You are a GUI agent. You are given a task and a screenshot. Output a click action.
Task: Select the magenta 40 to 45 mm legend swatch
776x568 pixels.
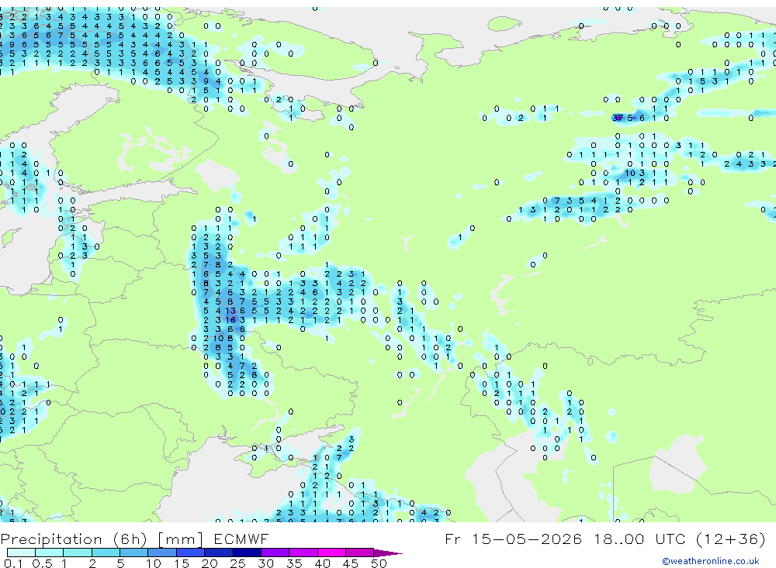click(331, 553)
